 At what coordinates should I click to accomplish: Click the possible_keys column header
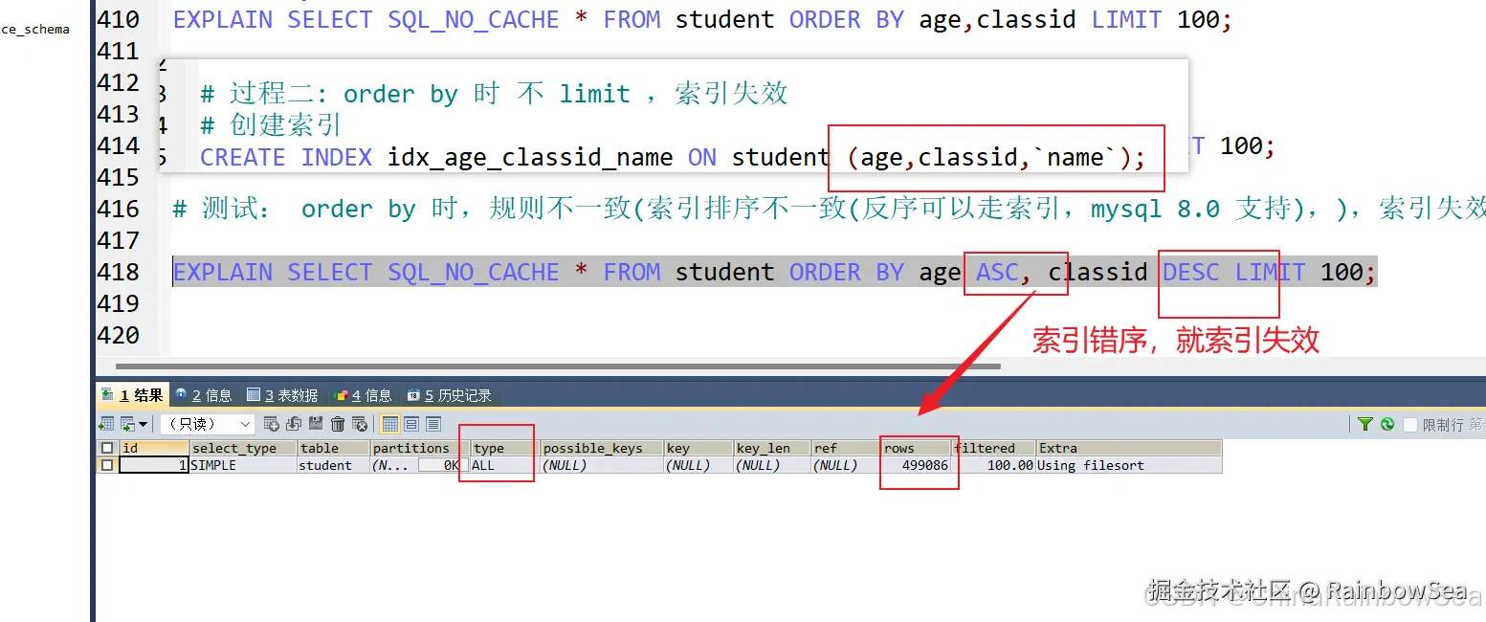(602, 448)
